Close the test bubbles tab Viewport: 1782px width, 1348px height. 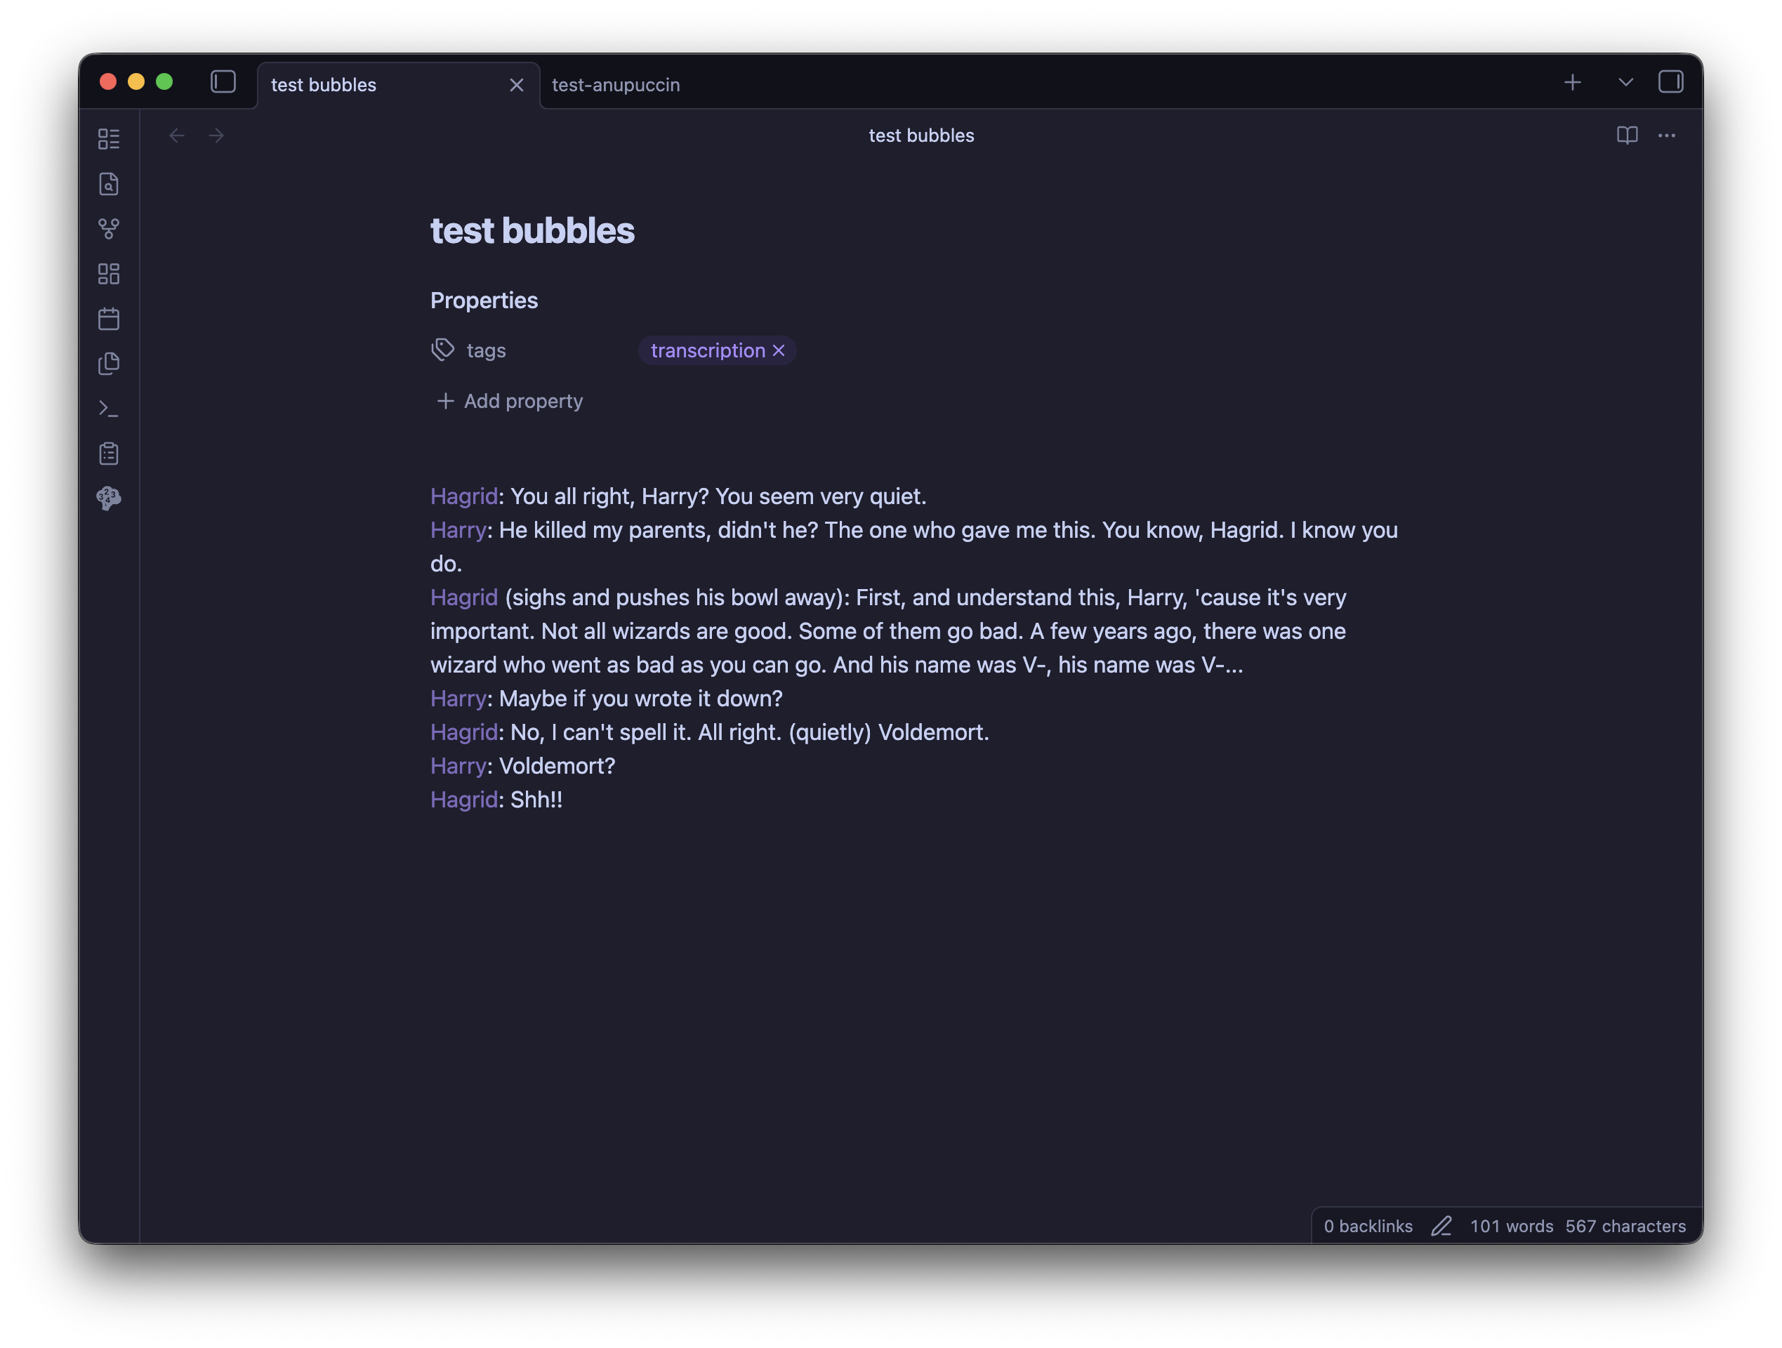point(516,85)
